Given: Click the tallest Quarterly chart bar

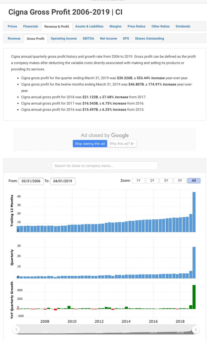Looking at the screenshot, I should tap(194, 262).
